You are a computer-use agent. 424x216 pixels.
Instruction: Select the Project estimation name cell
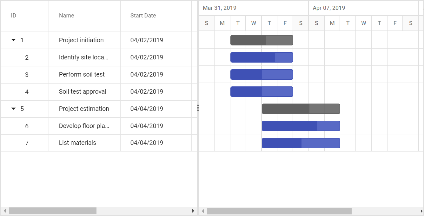pyautogui.click(x=85, y=109)
